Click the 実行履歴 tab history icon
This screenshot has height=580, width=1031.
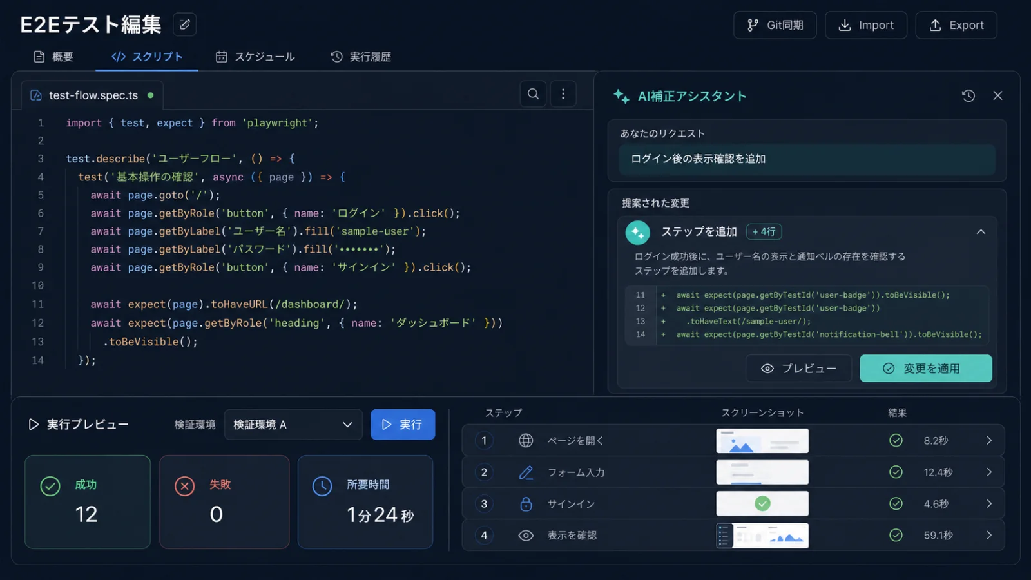pos(336,57)
